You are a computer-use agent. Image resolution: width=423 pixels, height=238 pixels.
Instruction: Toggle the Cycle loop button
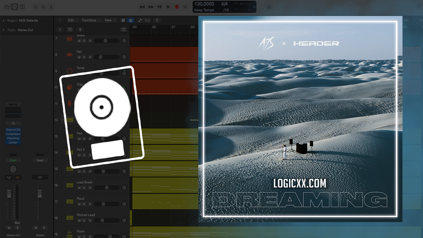pos(186,7)
